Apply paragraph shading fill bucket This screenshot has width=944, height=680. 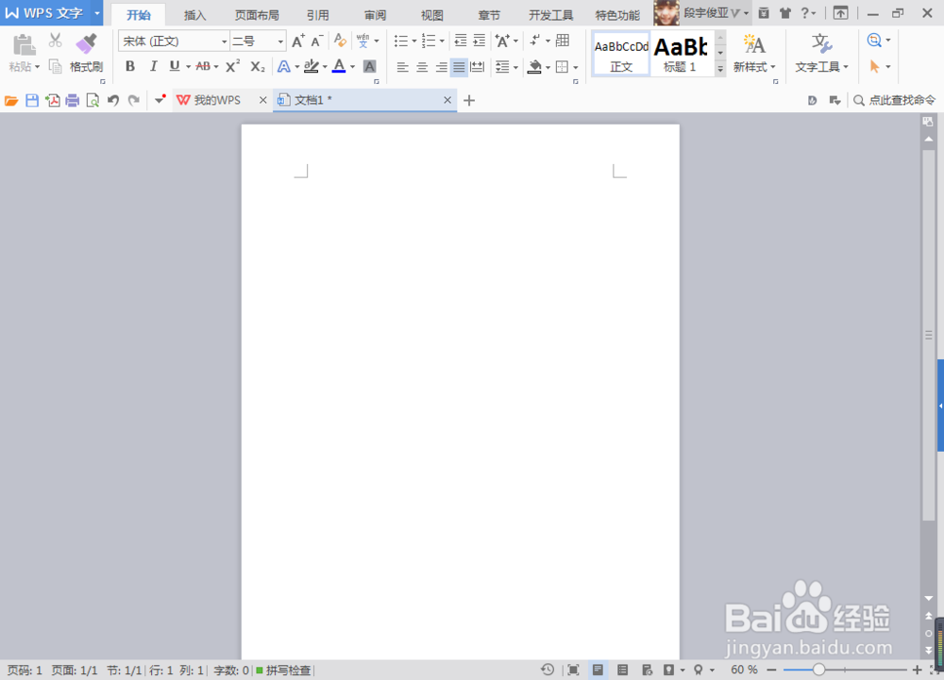point(534,66)
